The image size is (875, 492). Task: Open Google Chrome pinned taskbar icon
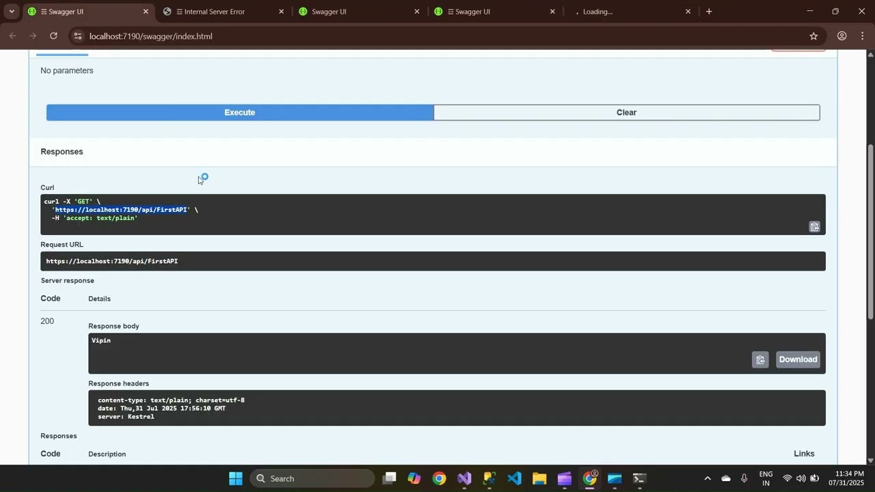click(439, 478)
